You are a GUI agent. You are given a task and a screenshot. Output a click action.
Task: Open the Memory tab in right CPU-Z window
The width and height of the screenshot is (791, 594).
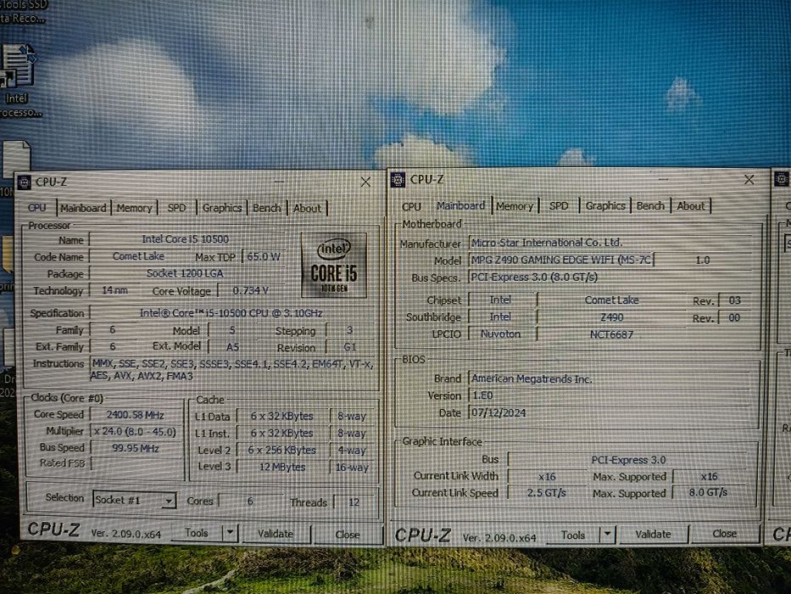[x=515, y=206]
